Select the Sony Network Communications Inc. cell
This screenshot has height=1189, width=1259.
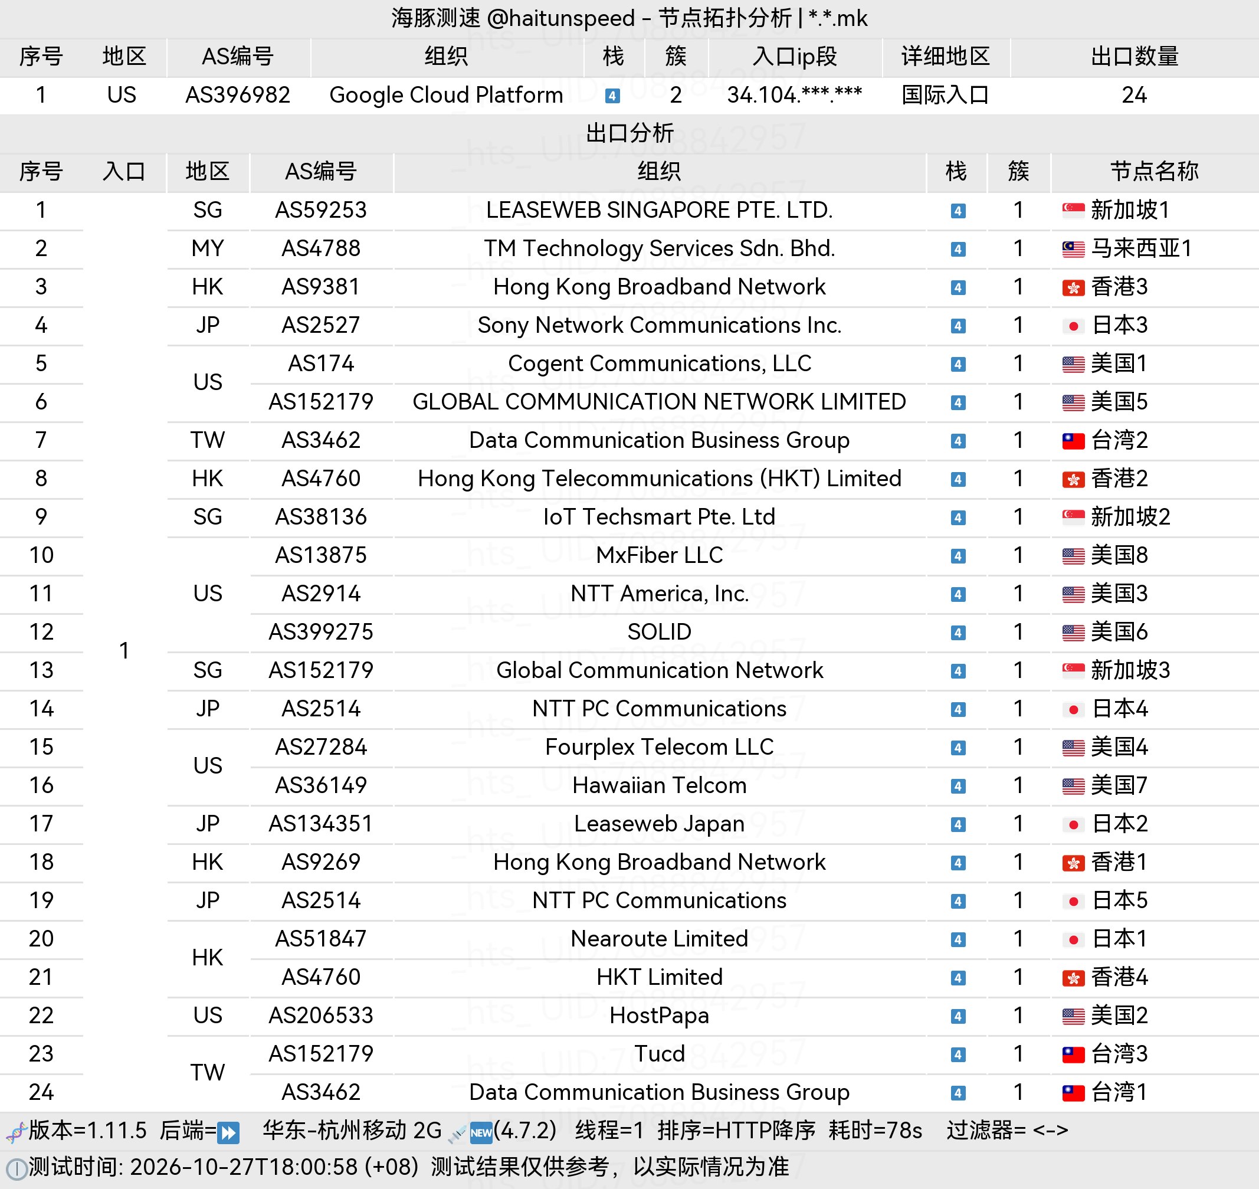(659, 325)
